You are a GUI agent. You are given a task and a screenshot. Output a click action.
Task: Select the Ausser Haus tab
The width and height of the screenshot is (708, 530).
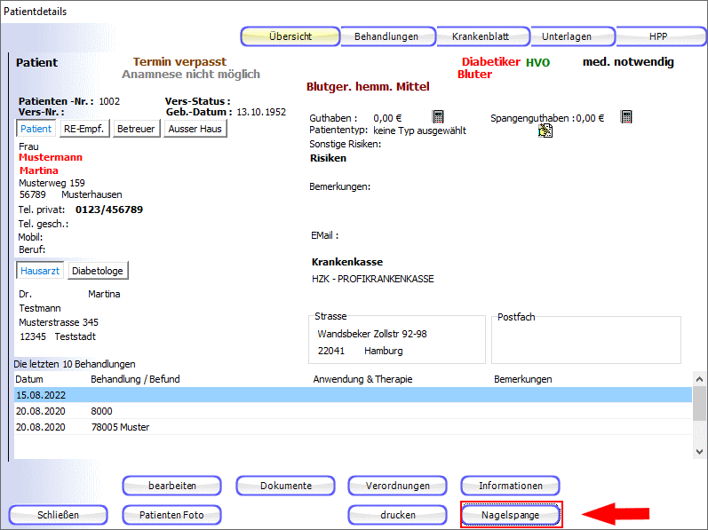tap(195, 129)
